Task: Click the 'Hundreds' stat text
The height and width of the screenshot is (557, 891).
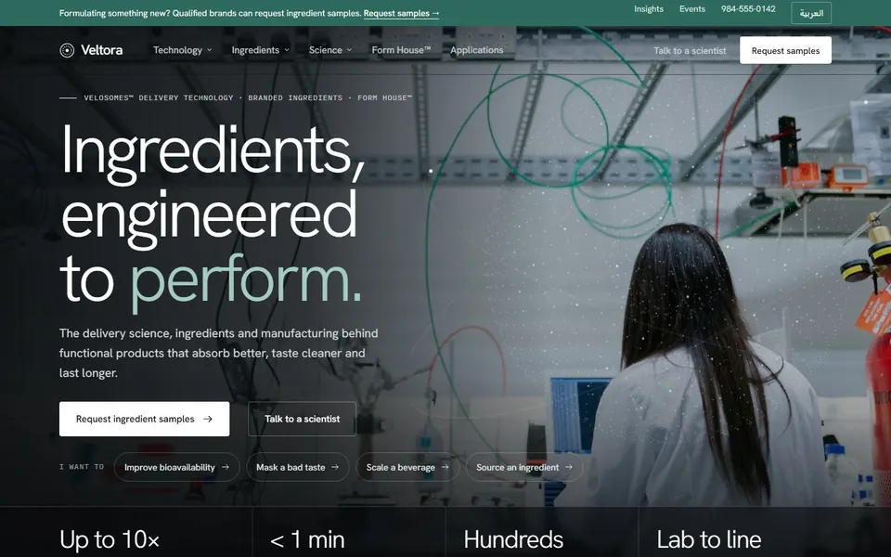Action: click(x=513, y=540)
